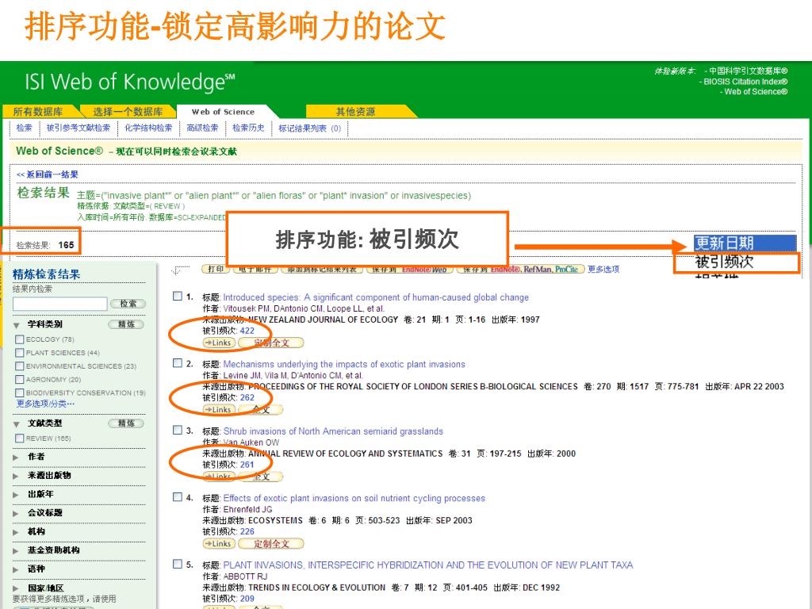Click 保存到 EndNote, RefMan, ProCite button
The image size is (812, 609).
pyautogui.click(x=520, y=270)
